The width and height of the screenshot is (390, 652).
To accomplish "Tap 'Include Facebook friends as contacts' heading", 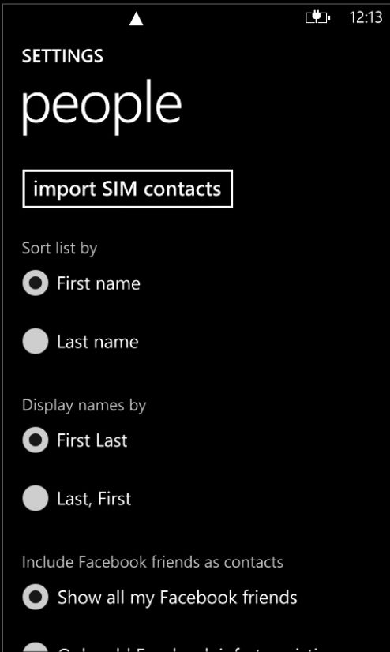I will 152,562.
